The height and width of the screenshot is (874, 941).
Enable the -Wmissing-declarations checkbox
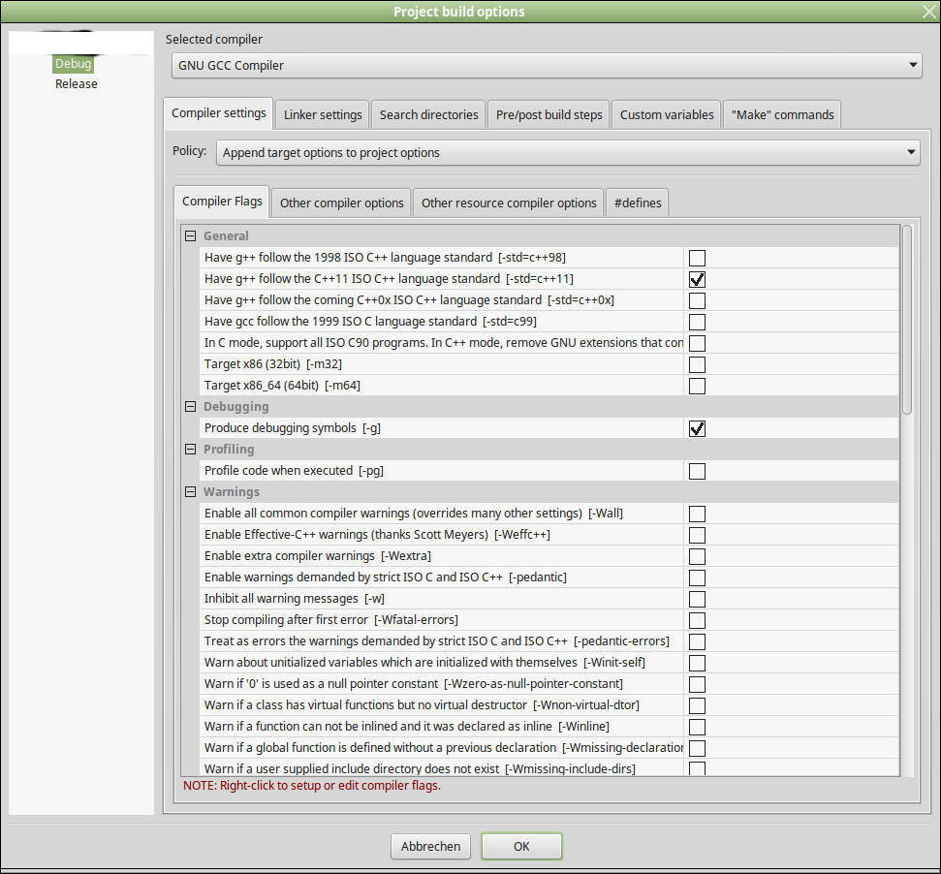click(x=697, y=748)
